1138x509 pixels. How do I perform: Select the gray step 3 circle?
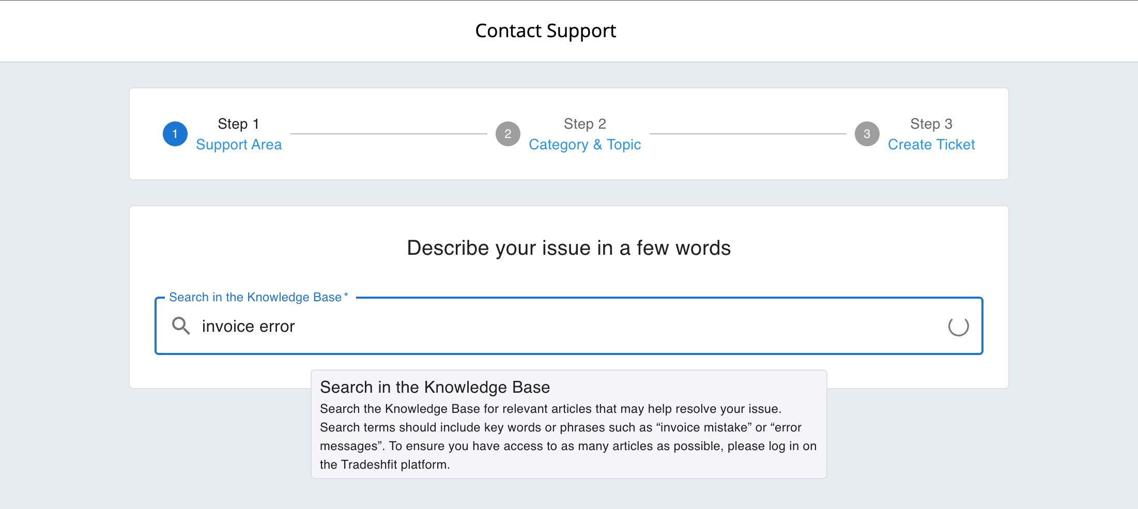pos(867,134)
